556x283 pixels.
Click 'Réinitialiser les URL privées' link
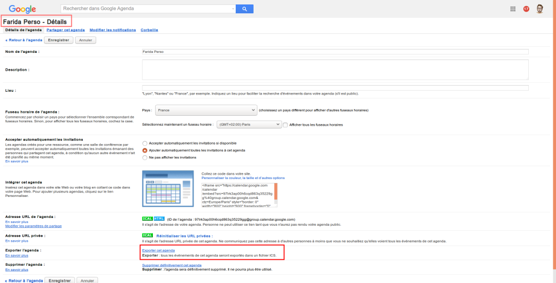(185, 236)
